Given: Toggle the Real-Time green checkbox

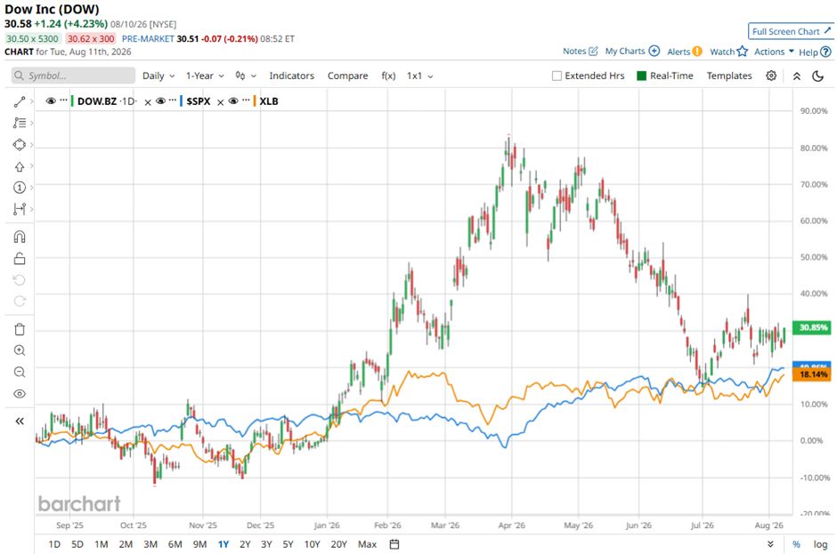Looking at the screenshot, I should (x=642, y=76).
